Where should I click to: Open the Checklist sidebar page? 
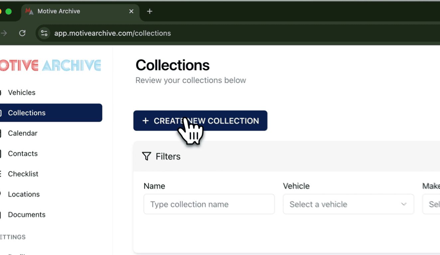[x=23, y=174]
